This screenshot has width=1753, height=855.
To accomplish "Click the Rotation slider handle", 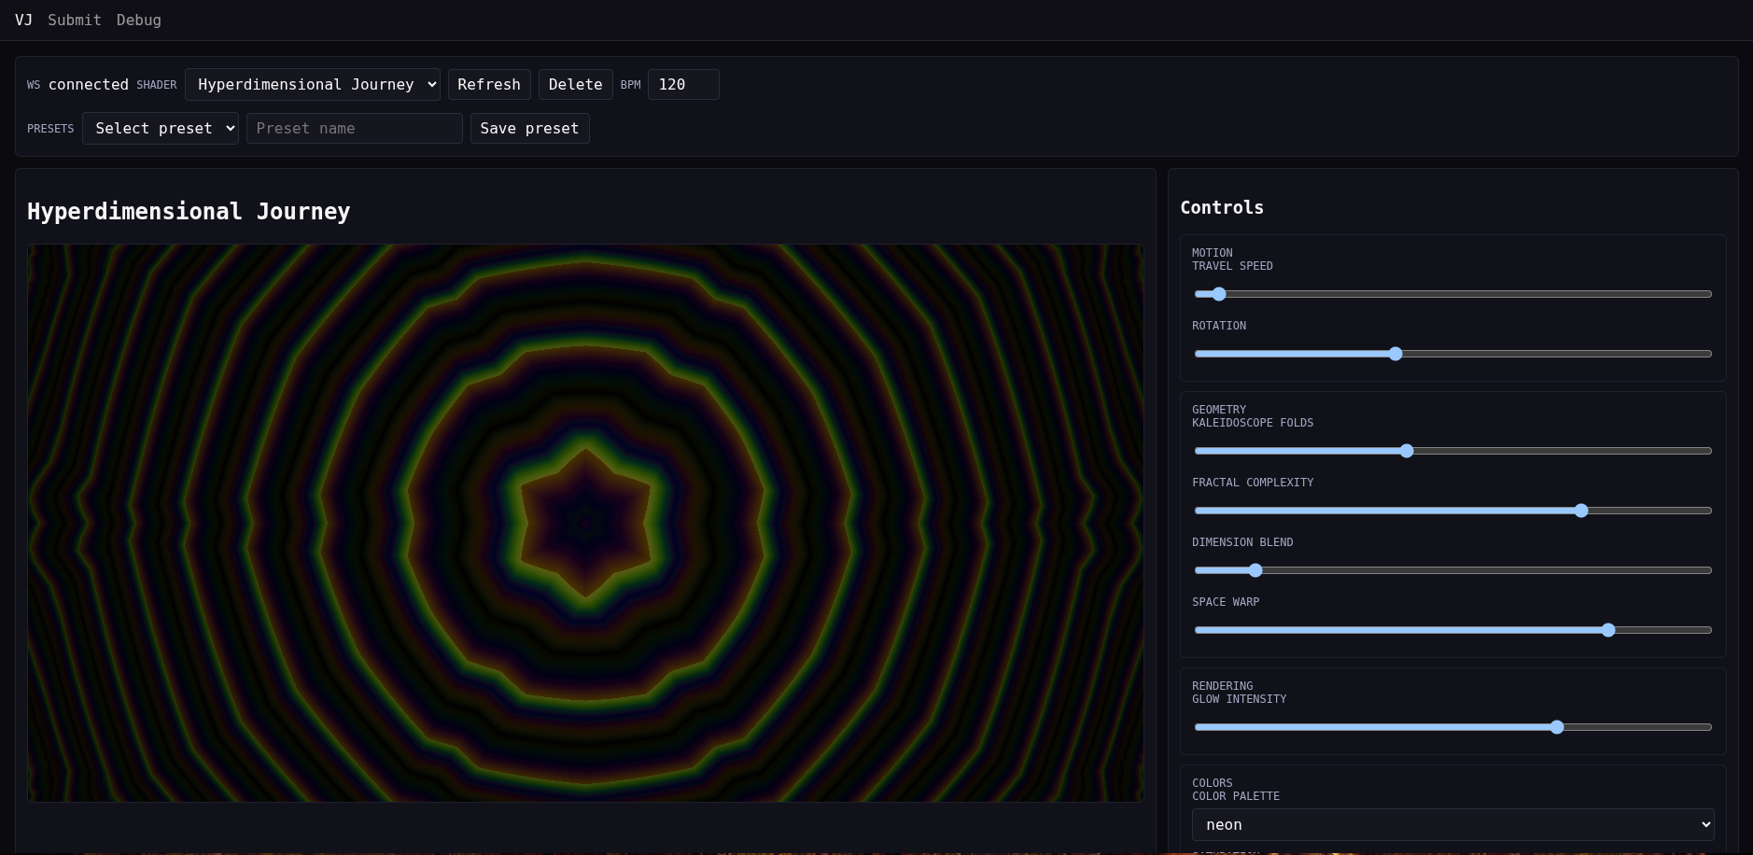I will point(1395,354).
